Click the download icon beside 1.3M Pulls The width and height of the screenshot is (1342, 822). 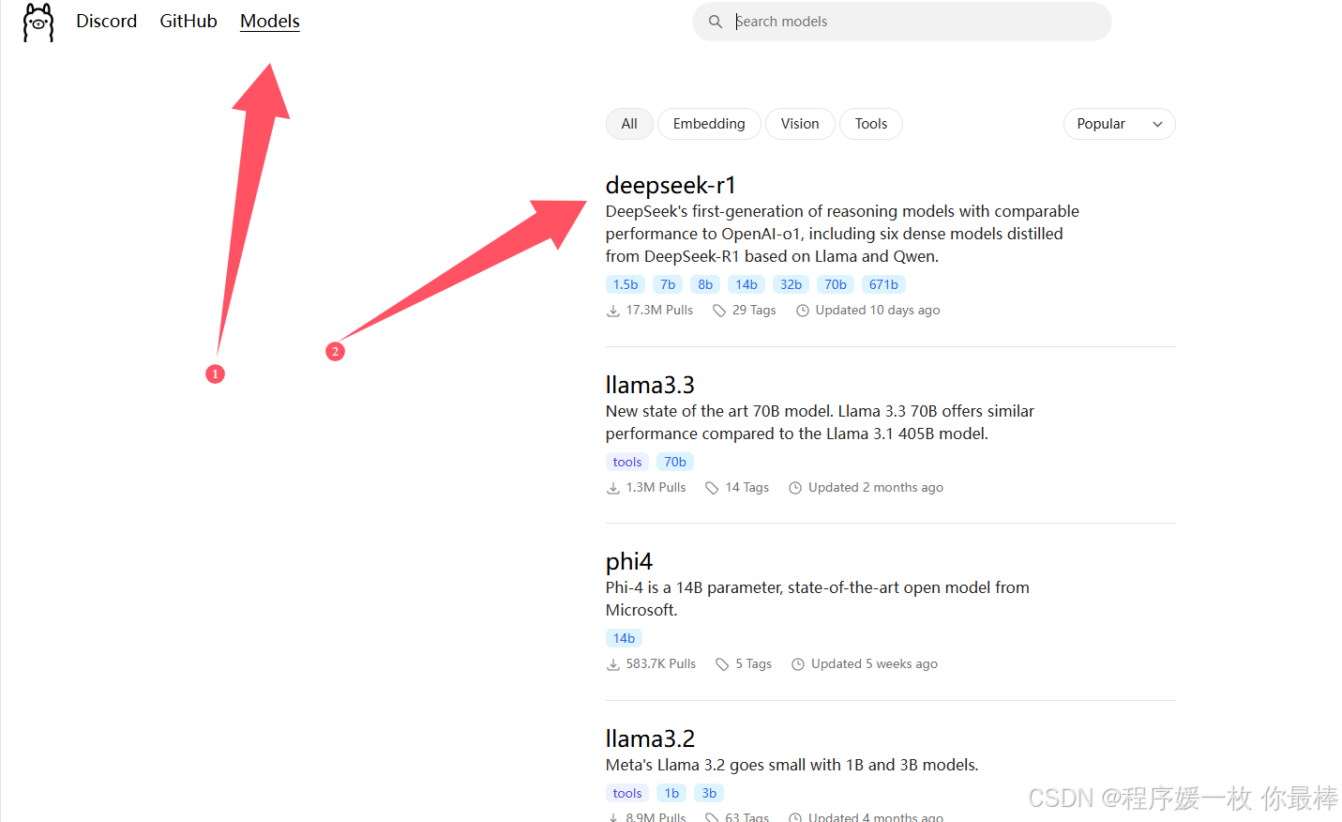point(613,488)
